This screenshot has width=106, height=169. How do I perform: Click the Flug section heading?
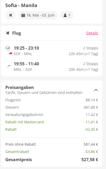point(17,33)
